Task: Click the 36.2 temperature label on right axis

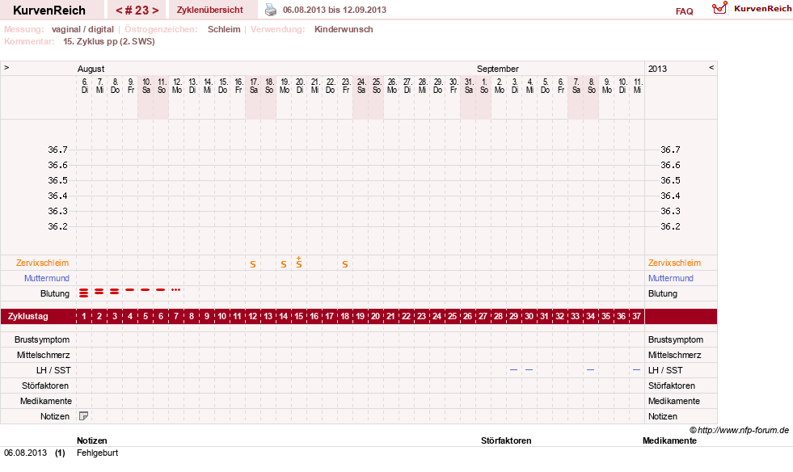Action: click(671, 226)
